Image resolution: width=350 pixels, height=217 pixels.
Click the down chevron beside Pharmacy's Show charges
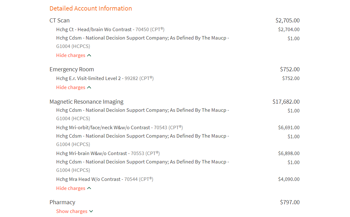tap(91, 211)
